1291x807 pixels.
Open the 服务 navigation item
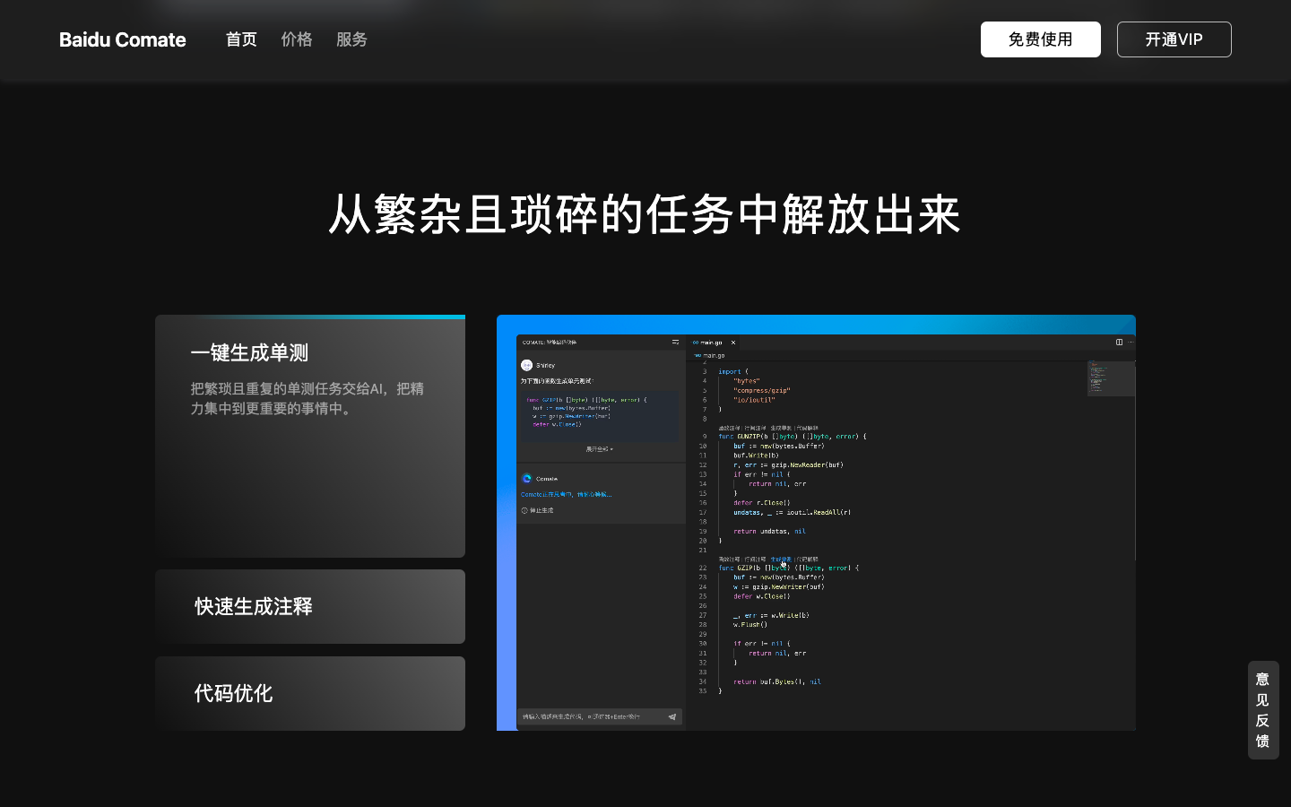tap(351, 39)
